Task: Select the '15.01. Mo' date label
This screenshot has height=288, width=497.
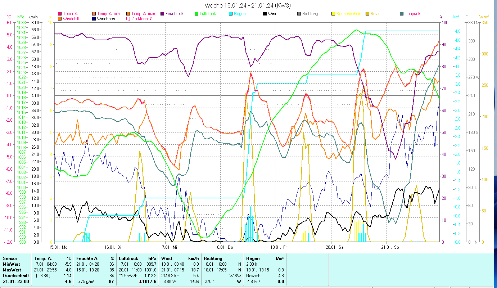Action: [x=58, y=247]
